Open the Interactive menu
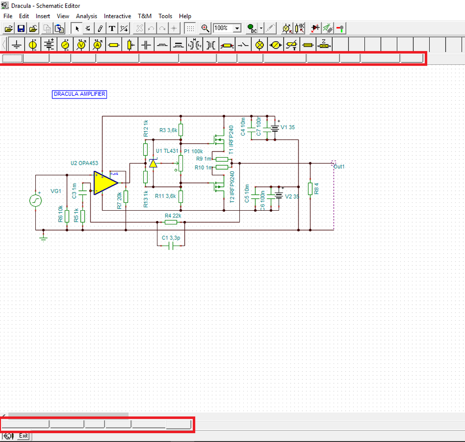Screen dimensions: 465x442 click(117, 16)
